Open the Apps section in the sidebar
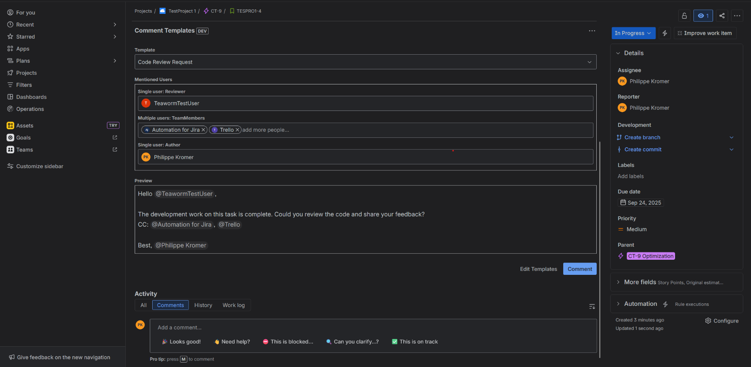The height and width of the screenshot is (367, 751). coord(22,49)
